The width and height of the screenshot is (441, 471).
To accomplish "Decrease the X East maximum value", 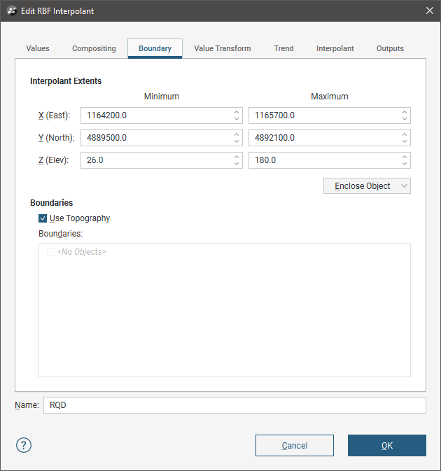I will pos(405,119).
